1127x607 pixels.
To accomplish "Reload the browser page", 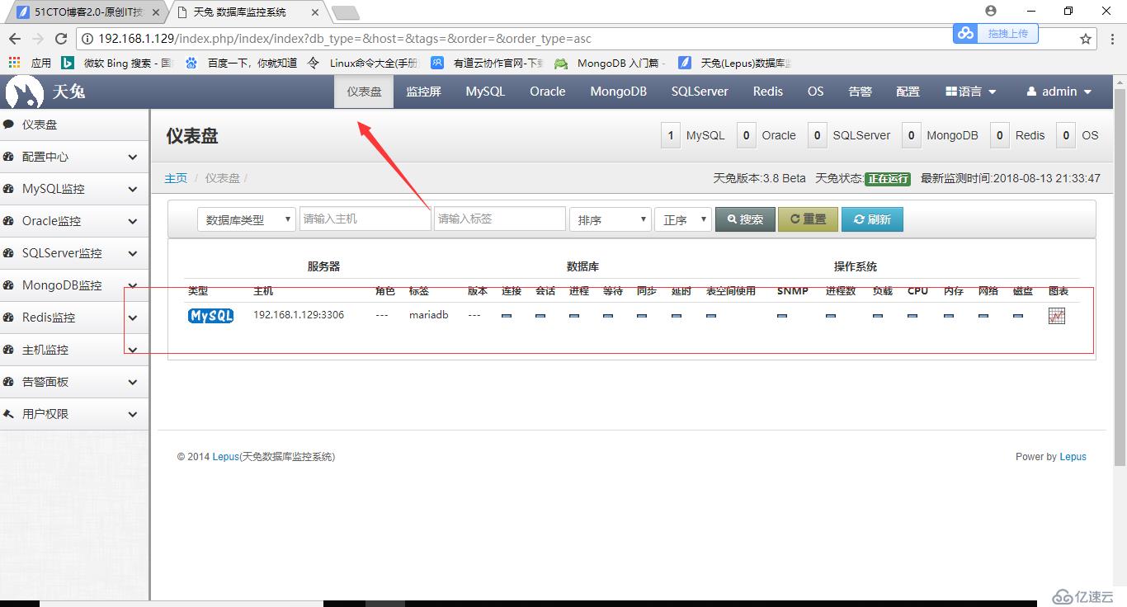I will click(x=61, y=39).
